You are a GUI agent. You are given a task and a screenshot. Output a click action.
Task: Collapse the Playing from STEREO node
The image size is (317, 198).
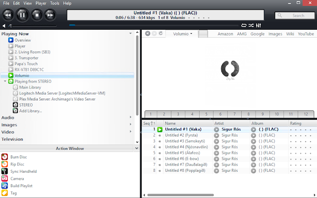pos(5,81)
